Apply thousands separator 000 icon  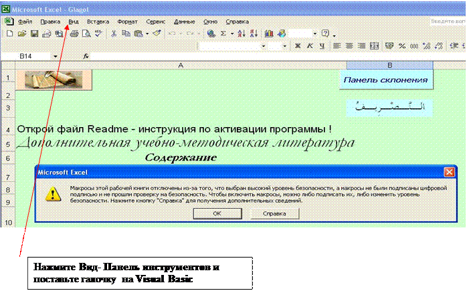tap(414, 45)
